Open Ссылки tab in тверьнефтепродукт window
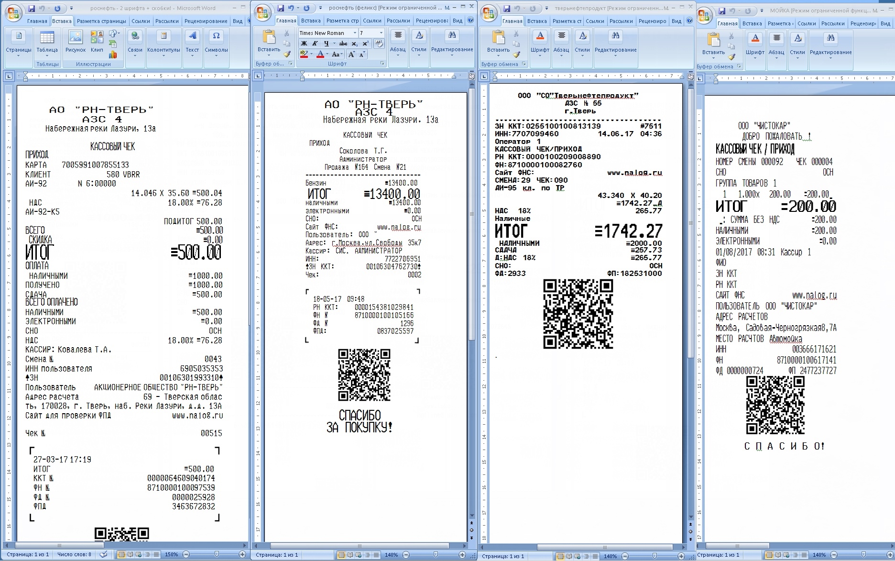Viewport: 895px width, 561px height. [595, 21]
